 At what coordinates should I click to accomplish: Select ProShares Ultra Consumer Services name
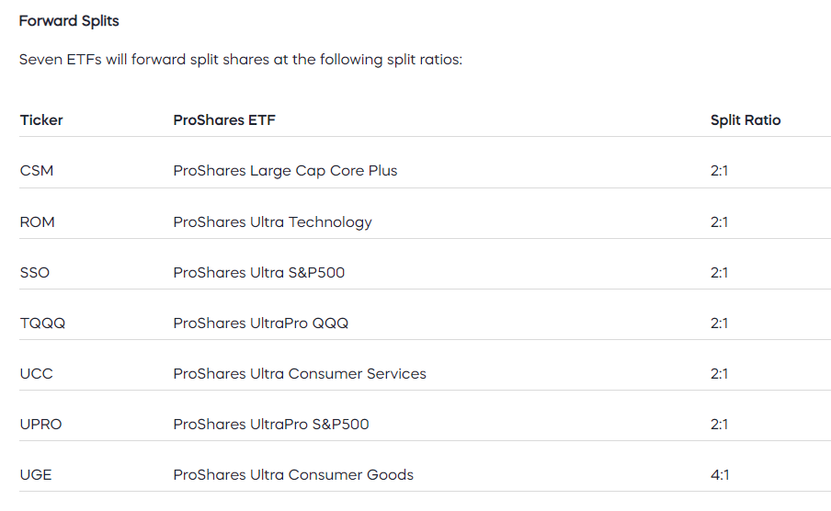(300, 374)
